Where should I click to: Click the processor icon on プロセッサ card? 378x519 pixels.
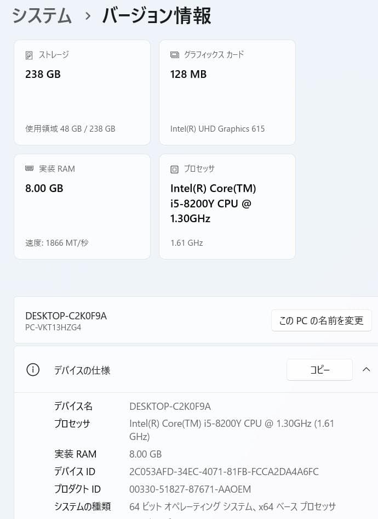(174, 169)
